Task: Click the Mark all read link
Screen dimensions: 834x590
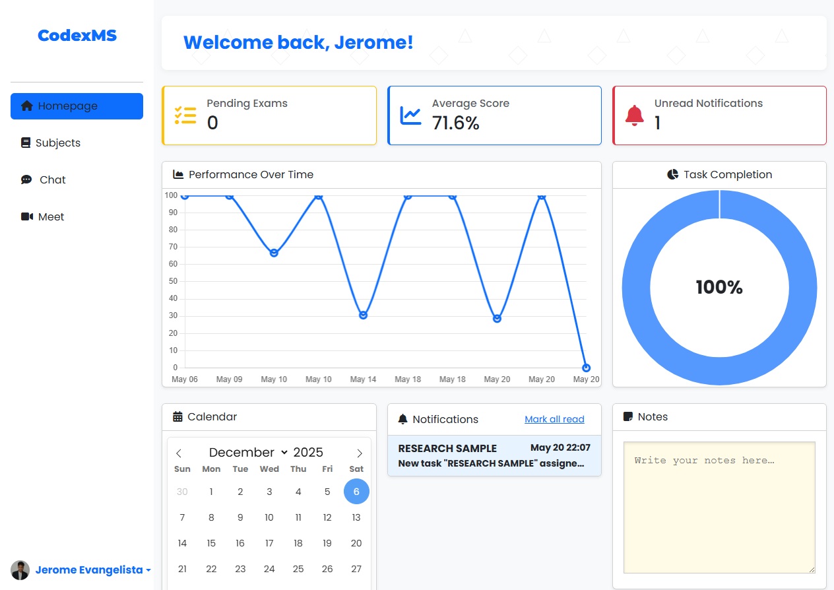Action: [x=554, y=420]
